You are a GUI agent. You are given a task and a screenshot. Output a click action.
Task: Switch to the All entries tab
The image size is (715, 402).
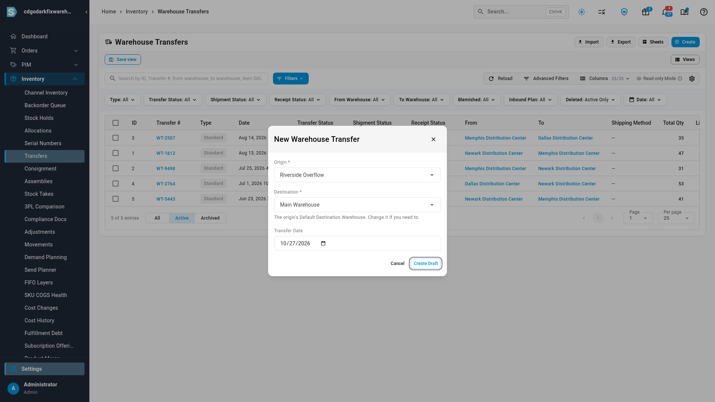(x=157, y=218)
